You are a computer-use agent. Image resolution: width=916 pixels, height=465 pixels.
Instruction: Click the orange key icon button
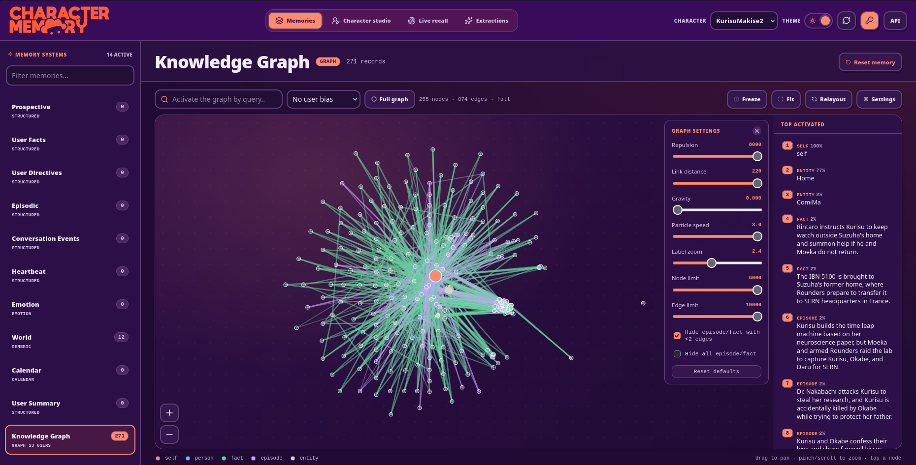point(870,21)
